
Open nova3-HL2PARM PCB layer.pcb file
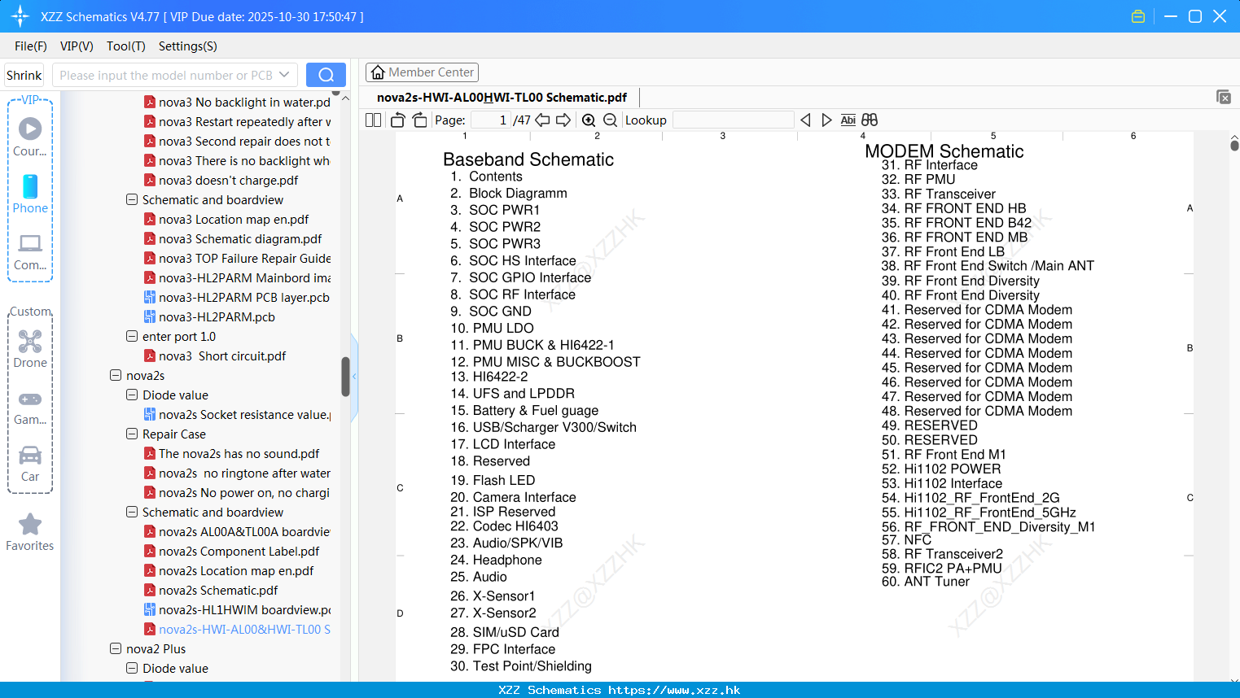(243, 297)
